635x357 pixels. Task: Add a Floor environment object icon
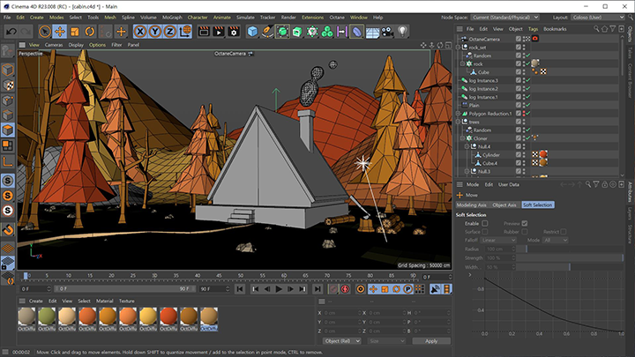pyautogui.click(x=372, y=32)
